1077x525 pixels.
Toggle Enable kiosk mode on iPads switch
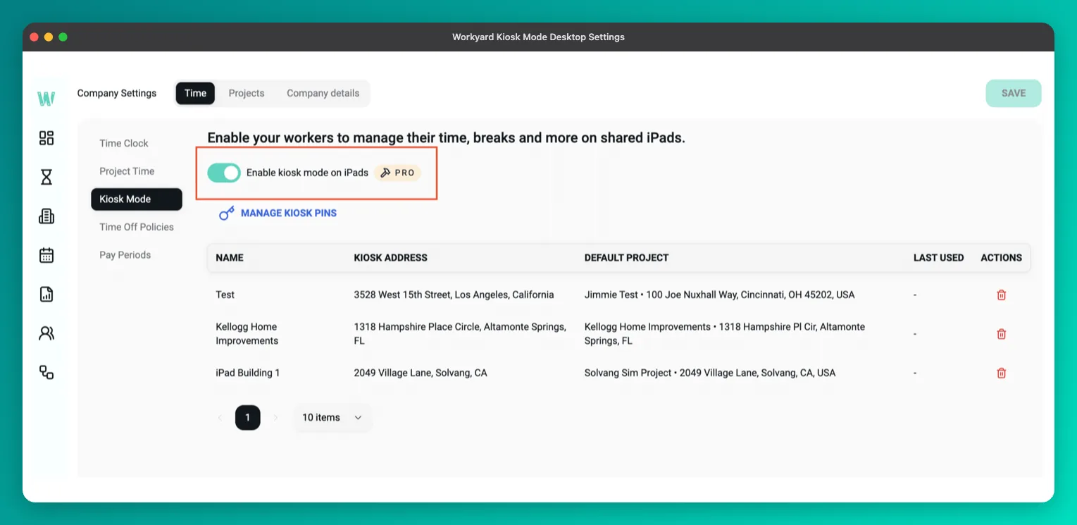(x=224, y=173)
